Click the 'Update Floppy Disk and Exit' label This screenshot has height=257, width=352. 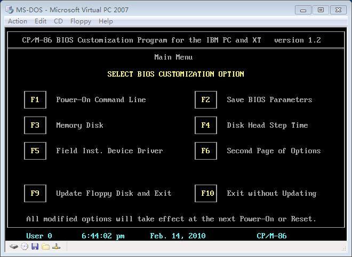[114, 194]
